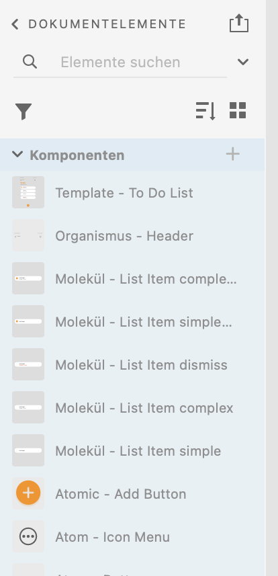
Task: Click the Atomic - Add Button orange icon
Action: 28,493
